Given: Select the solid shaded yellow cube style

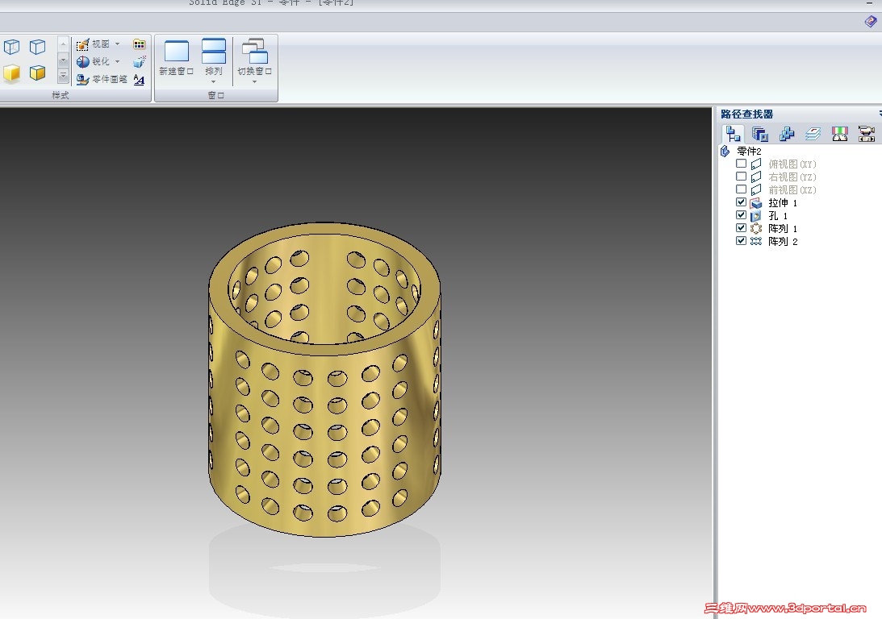Looking at the screenshot, I should (12, 73).
